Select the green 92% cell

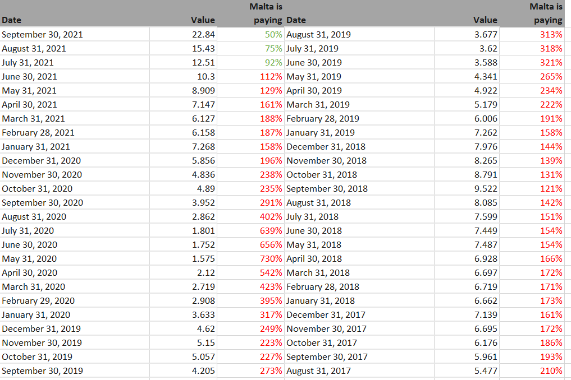273,63
